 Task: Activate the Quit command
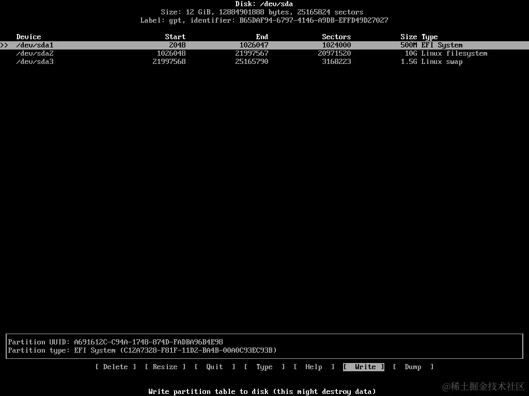pyautogui.click(x=214, y=367)
